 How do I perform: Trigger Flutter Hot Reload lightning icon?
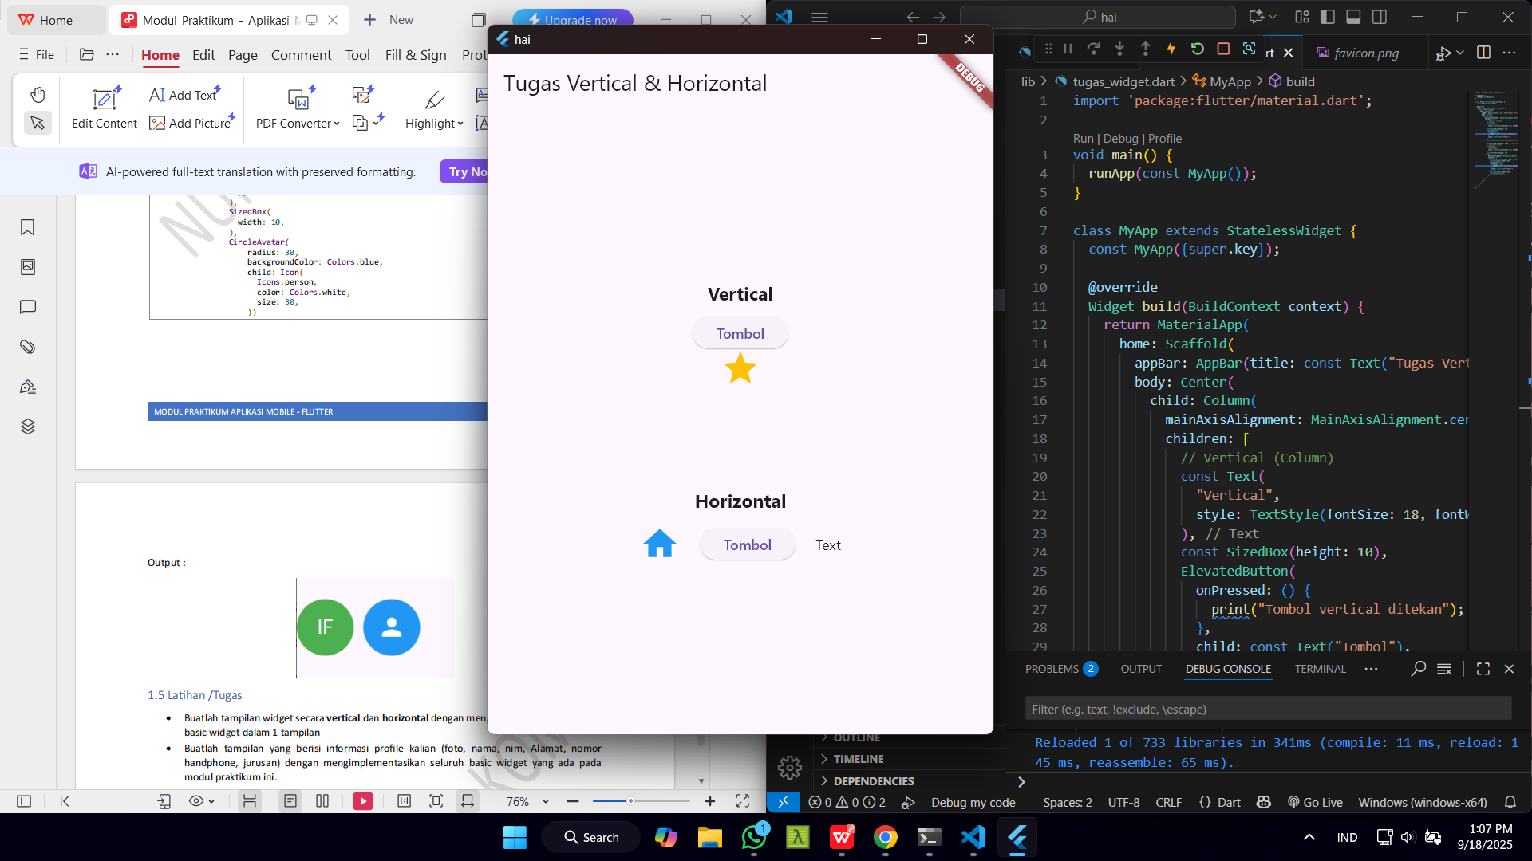(x=1171, y=49)
